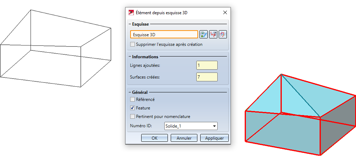
Task: Click the Esquisse 3D input field
Action: click(x=164, y=34)
